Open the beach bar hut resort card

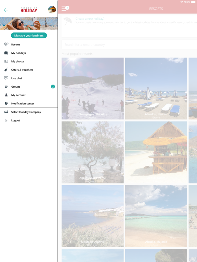[156, 152]
